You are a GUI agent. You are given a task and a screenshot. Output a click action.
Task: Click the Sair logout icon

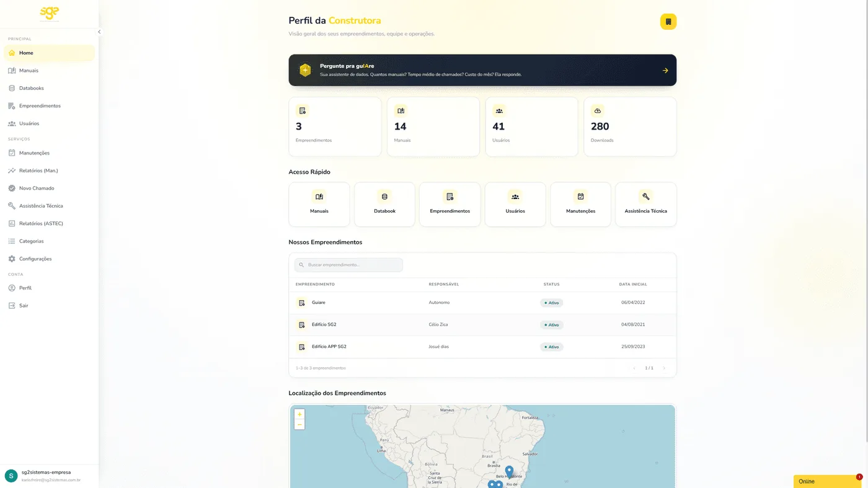(12, 306)
